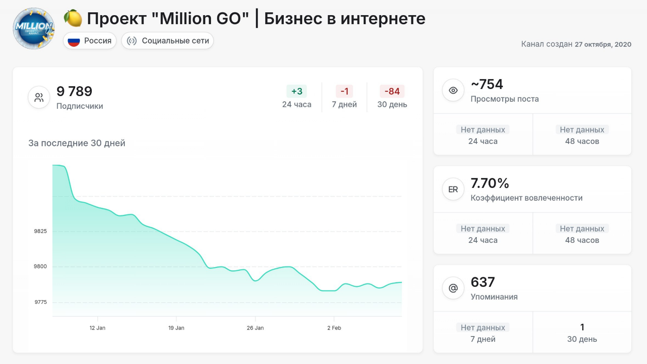Viewport: 647px width, 364px height.
Task: Select the -1 seven-day subscriber change
Action: coord(344,91)
